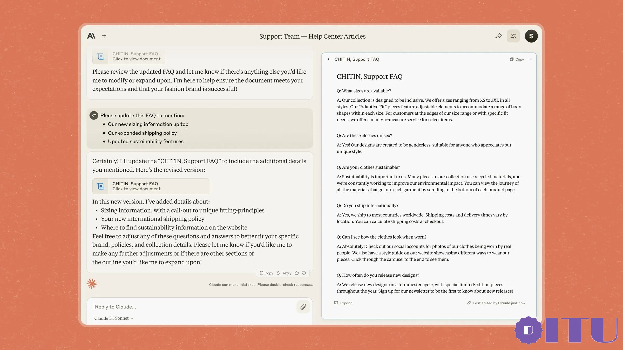The width and height of the screenshot is (623, 350).
Task: Retry the latest response
Action: [x=284, y=273]
